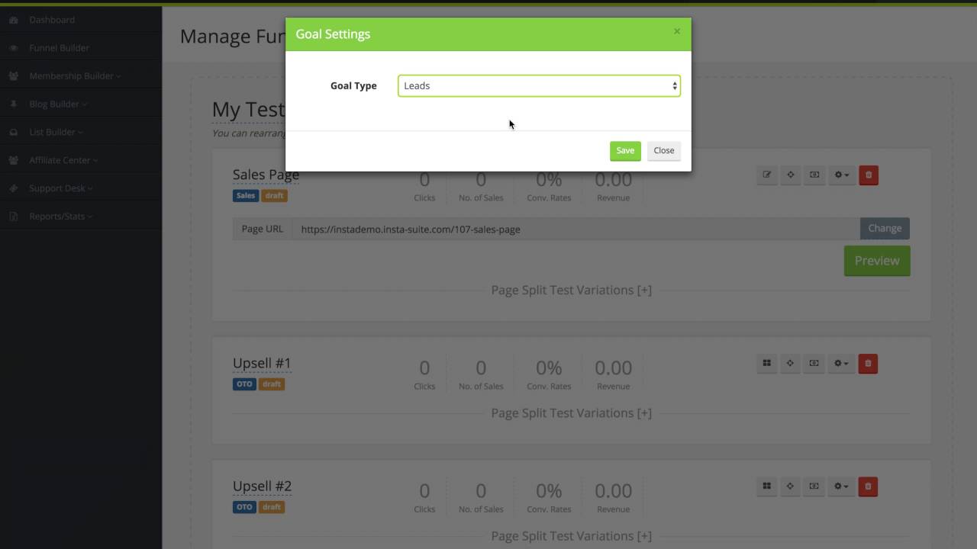Click the Dashboard sidebar icon
The width and height of the screenshot is (977, 549).
pos(14,20)
